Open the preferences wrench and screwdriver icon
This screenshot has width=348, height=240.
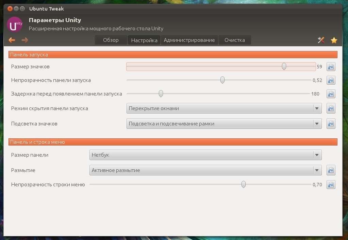[321, 40]
